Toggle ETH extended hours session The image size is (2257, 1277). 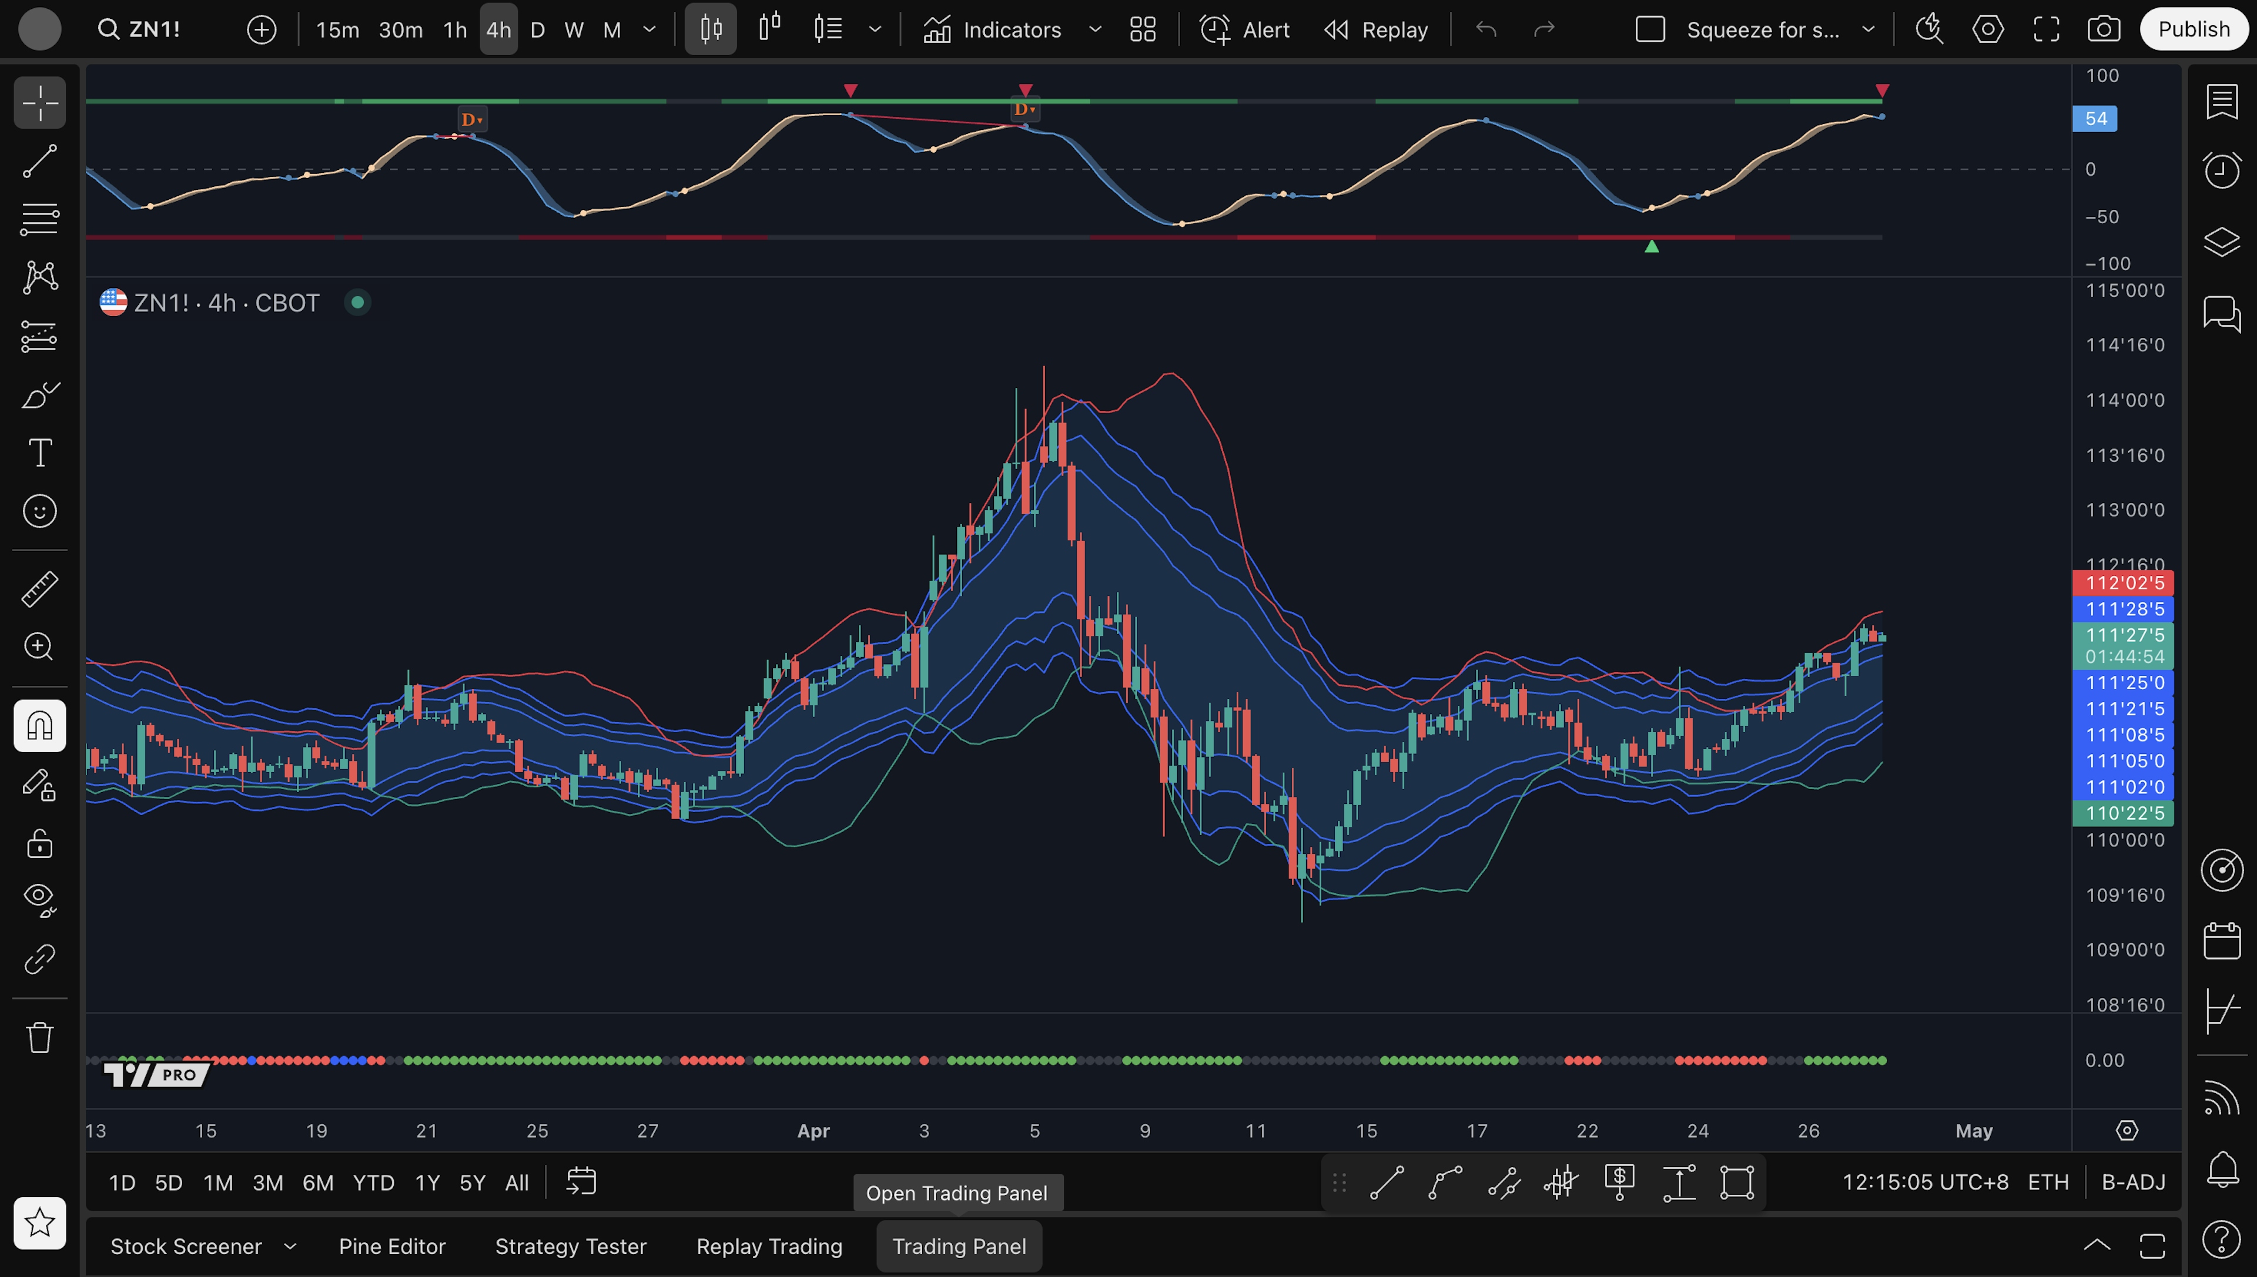[2048, 1182]
